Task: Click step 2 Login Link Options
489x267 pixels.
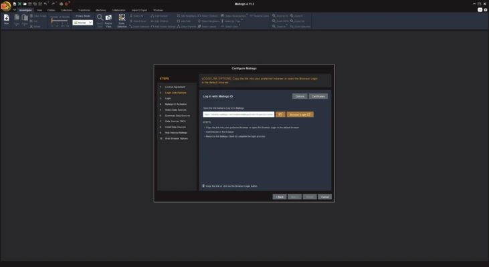Action: pos(173,93)
